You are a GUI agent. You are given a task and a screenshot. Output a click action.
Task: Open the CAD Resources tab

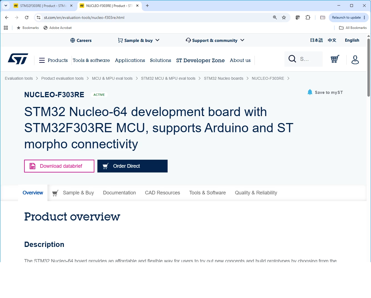point(162,193)
